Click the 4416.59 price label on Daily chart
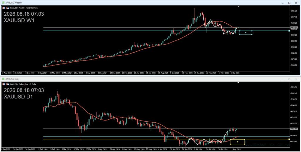This screenshot has height=152, width=301. click(x=294, y=129)
